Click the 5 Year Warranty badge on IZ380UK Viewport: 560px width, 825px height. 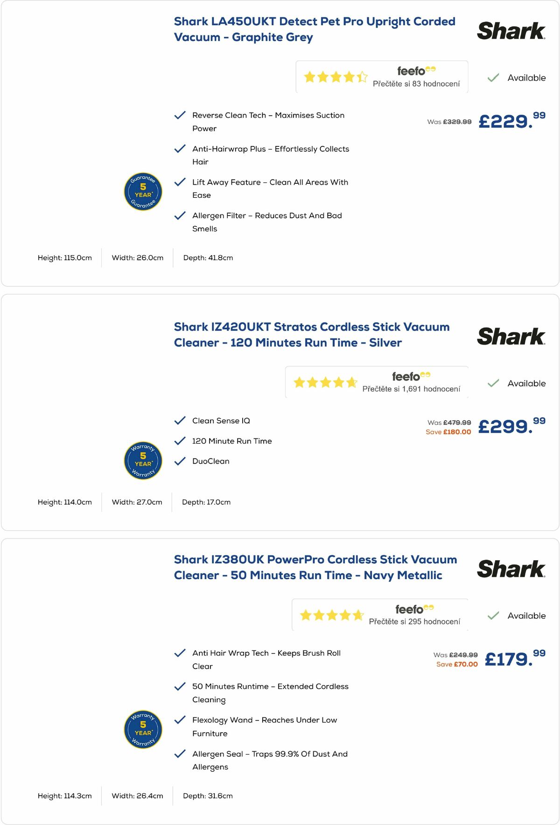(x=142, y=728)
